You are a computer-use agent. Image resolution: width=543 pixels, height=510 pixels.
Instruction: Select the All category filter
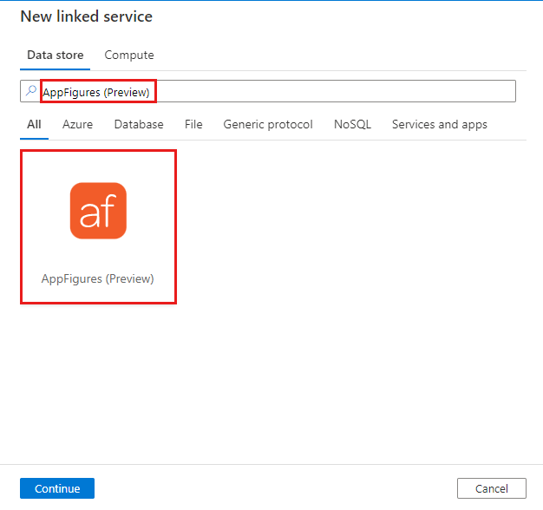tap(34, 124)
